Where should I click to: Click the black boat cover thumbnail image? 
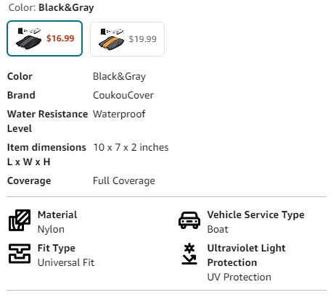pyautogui.click(x=28, y=38)
